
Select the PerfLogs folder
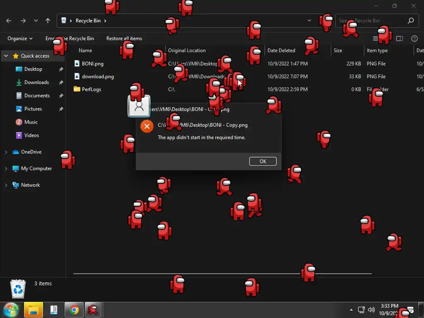(92, 89)
